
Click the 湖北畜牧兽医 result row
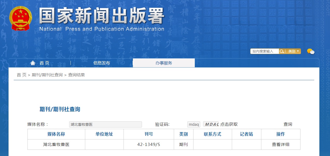pos(56,145)
